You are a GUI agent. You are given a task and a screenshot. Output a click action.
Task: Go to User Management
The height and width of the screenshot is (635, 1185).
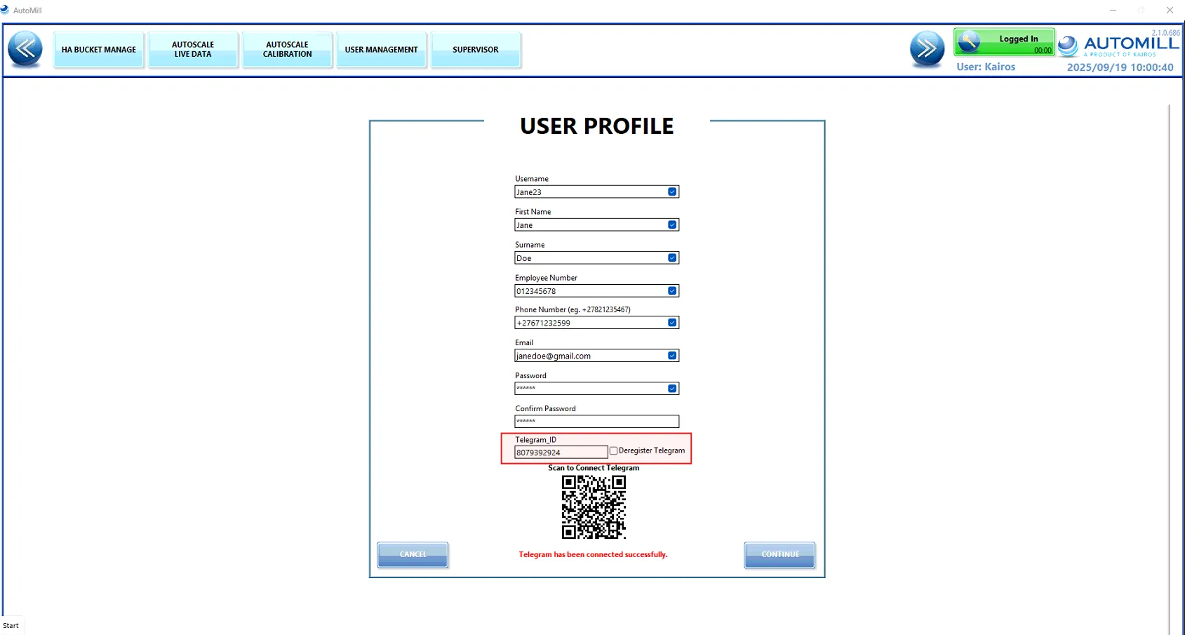(381, 50)
